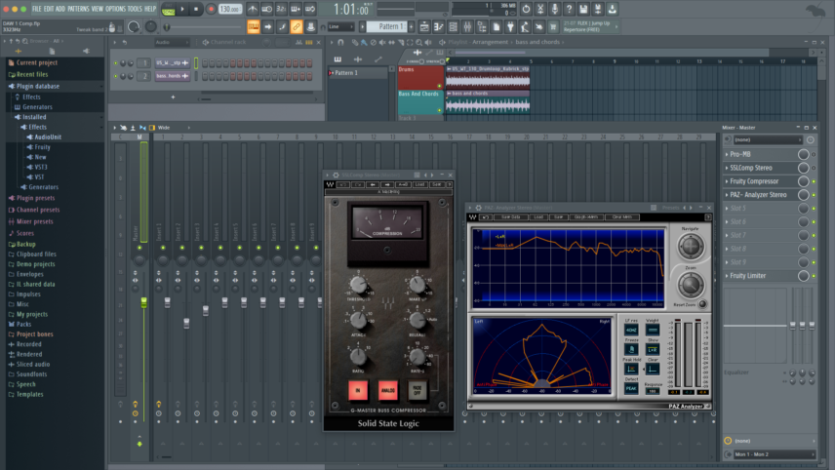Open the Line snap dropdown
835x470 pixels.
coord(340,26)
